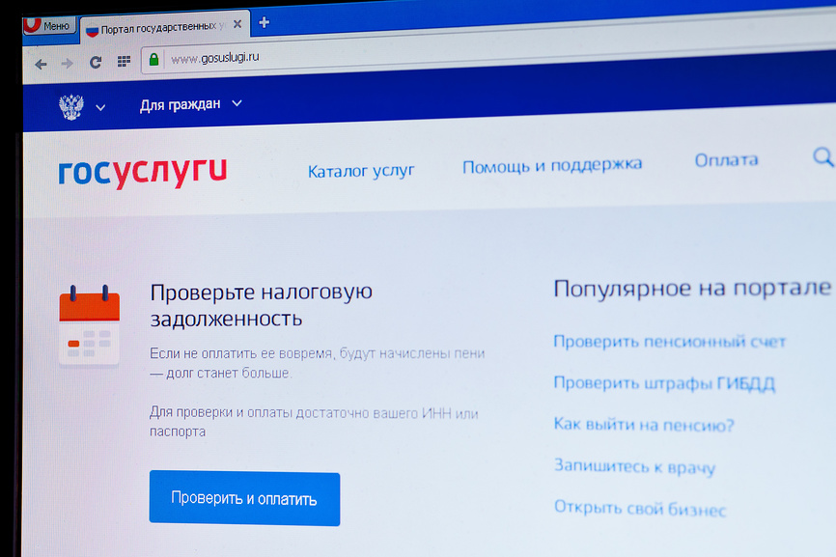
Task: Open Каталог услуг menu item
Action: [x=361, y=171]
